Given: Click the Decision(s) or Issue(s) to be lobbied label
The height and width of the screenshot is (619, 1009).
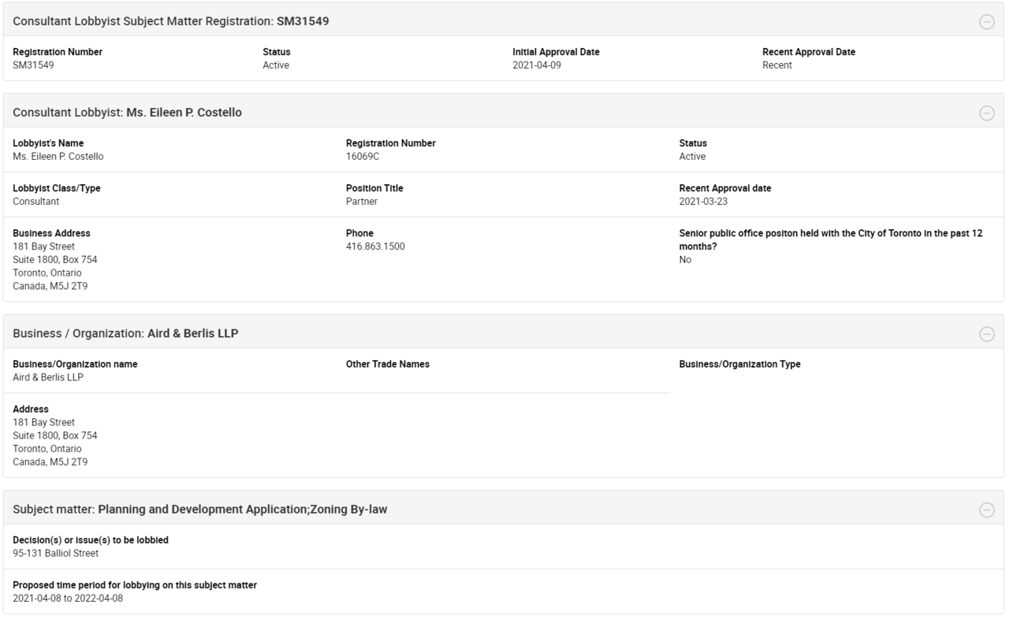Looking at the screenshot, I should pos(91,540).
